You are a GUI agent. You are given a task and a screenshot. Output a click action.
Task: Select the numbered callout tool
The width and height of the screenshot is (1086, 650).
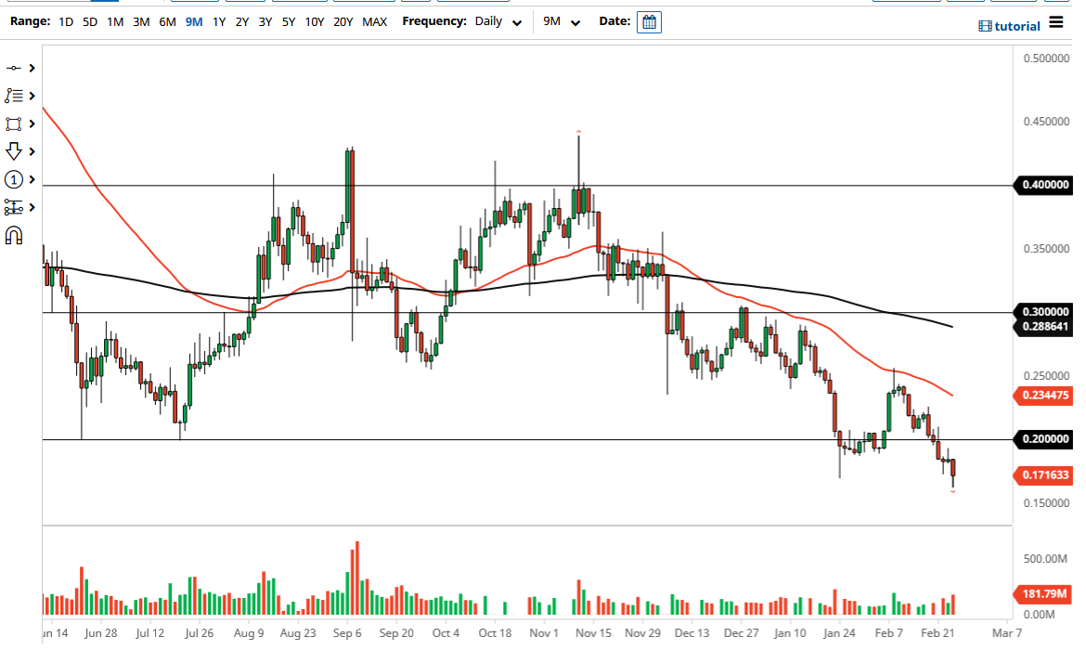14,178
